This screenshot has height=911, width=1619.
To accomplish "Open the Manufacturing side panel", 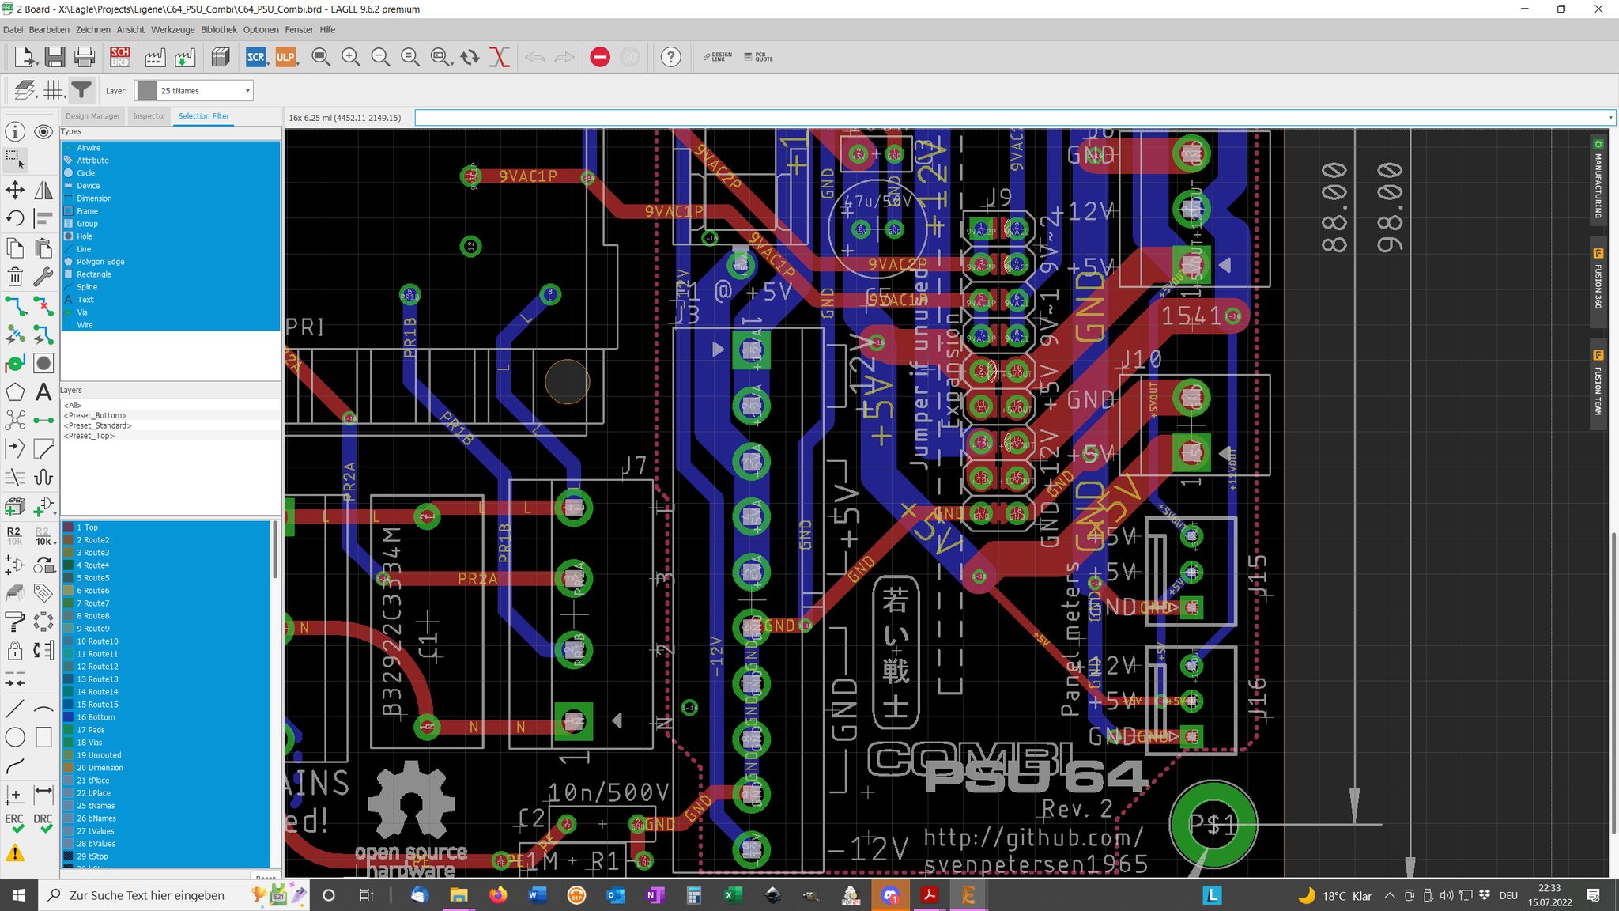I will coord(1598,180).
